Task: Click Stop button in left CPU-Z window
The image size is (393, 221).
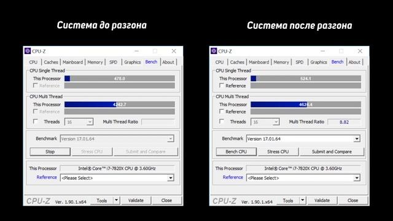Action: [50, 152]
